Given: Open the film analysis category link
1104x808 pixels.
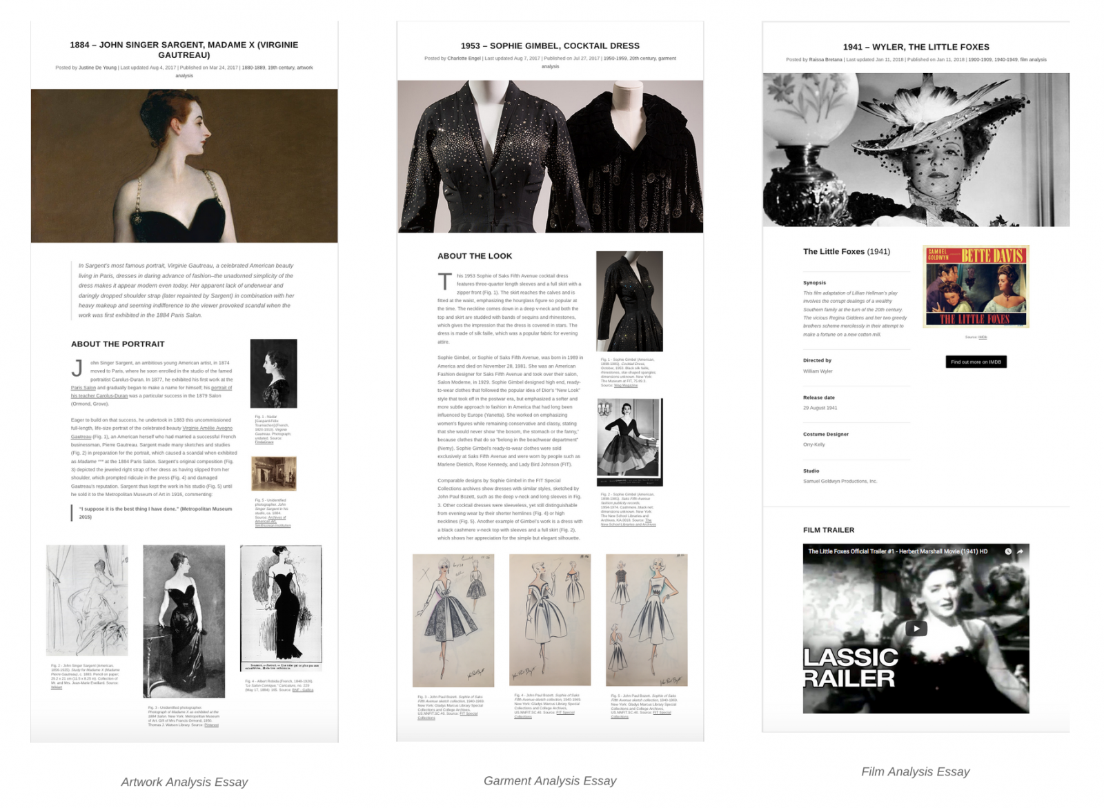Looking at the screenshot, I should (x=1034, y=59).
